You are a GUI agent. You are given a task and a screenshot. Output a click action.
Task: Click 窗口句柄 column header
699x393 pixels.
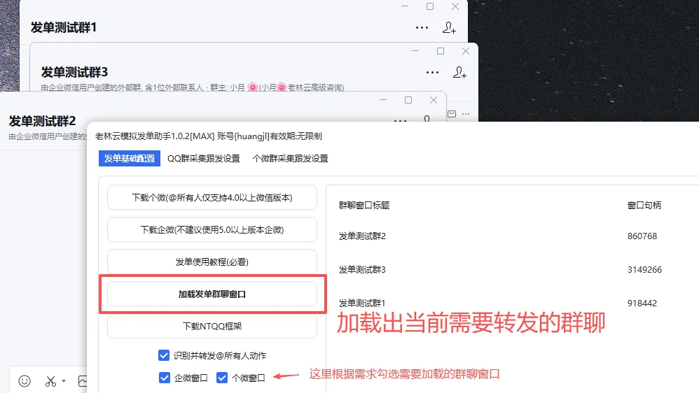pyautogui.click(x=644, y=205)
